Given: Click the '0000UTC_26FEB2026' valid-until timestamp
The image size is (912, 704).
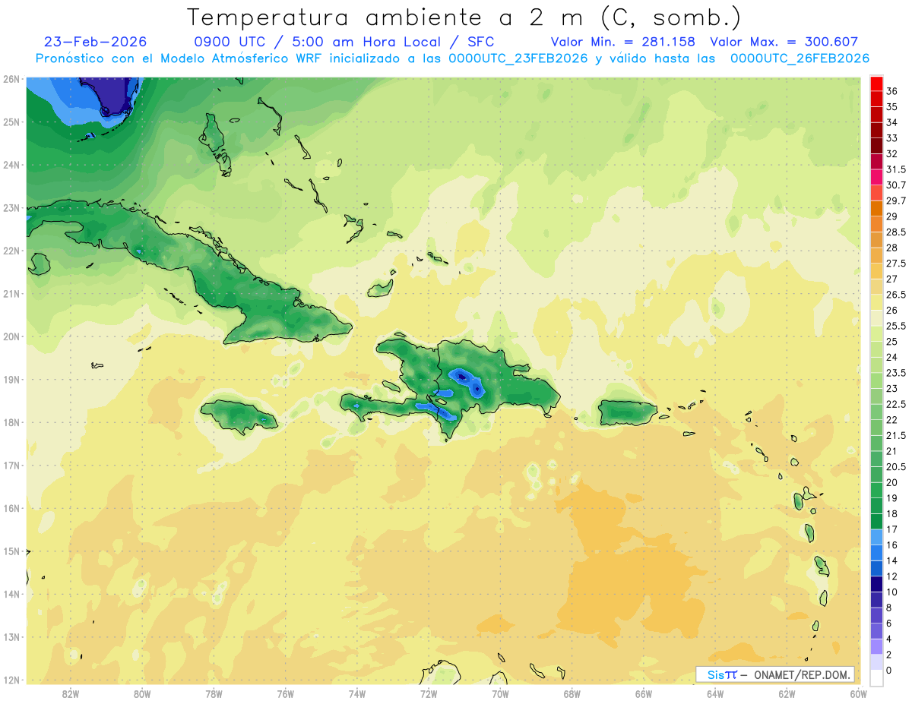Looking at the screenshot, I should point(800,58).
